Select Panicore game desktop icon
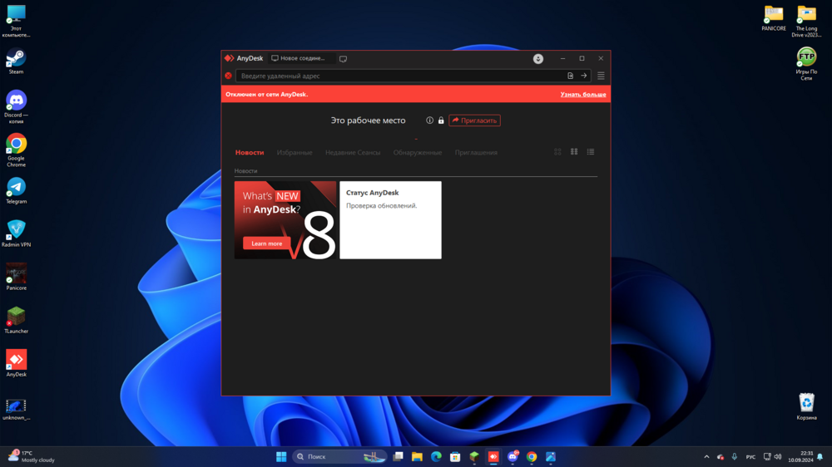Viewport: 832px width, 467px height. pos(16,277)
